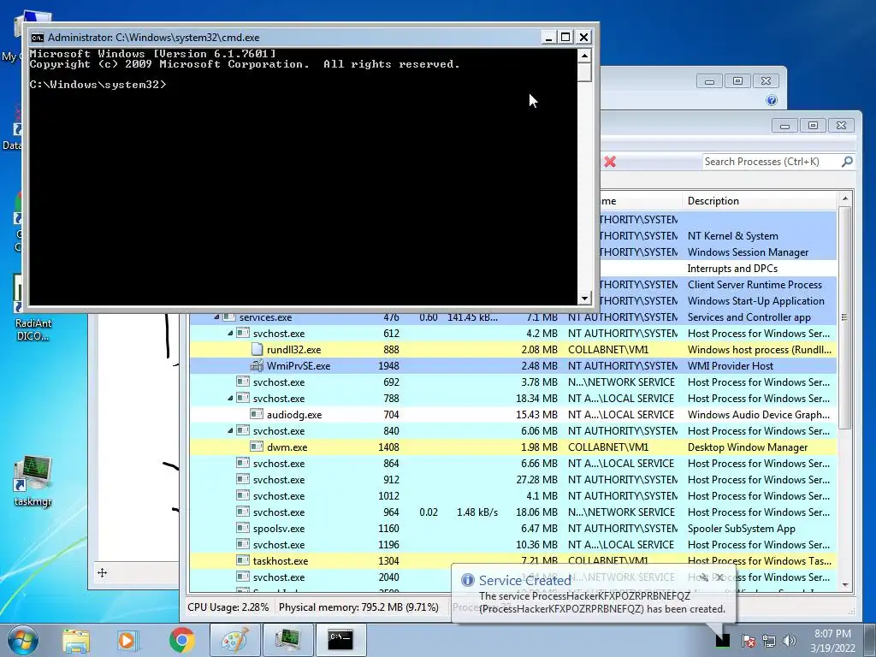Switch to Process Hacker taskbar button
This screenshot has height=657, width=876.
(287, 640)
